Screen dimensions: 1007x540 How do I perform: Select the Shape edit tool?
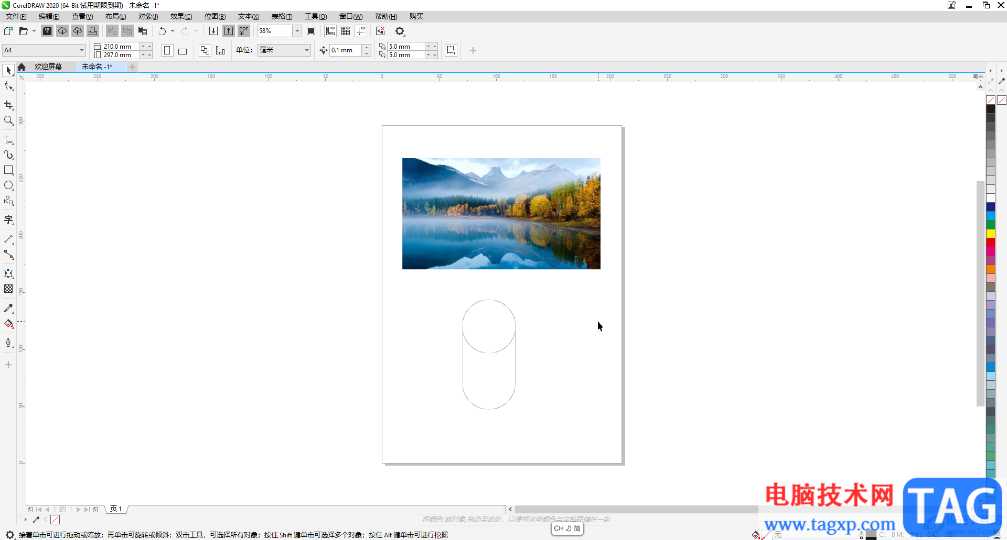[x=8, y=86]
